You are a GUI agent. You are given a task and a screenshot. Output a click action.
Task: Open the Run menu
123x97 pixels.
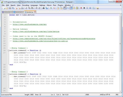coord(54,5)
